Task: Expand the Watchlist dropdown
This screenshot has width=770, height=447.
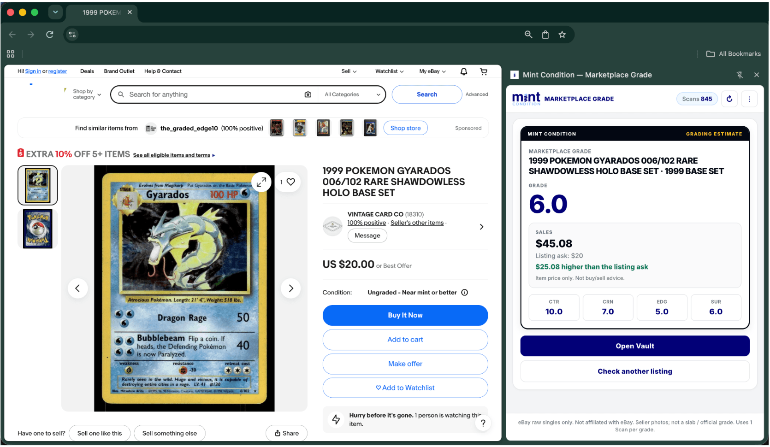Action: point(390,71)
